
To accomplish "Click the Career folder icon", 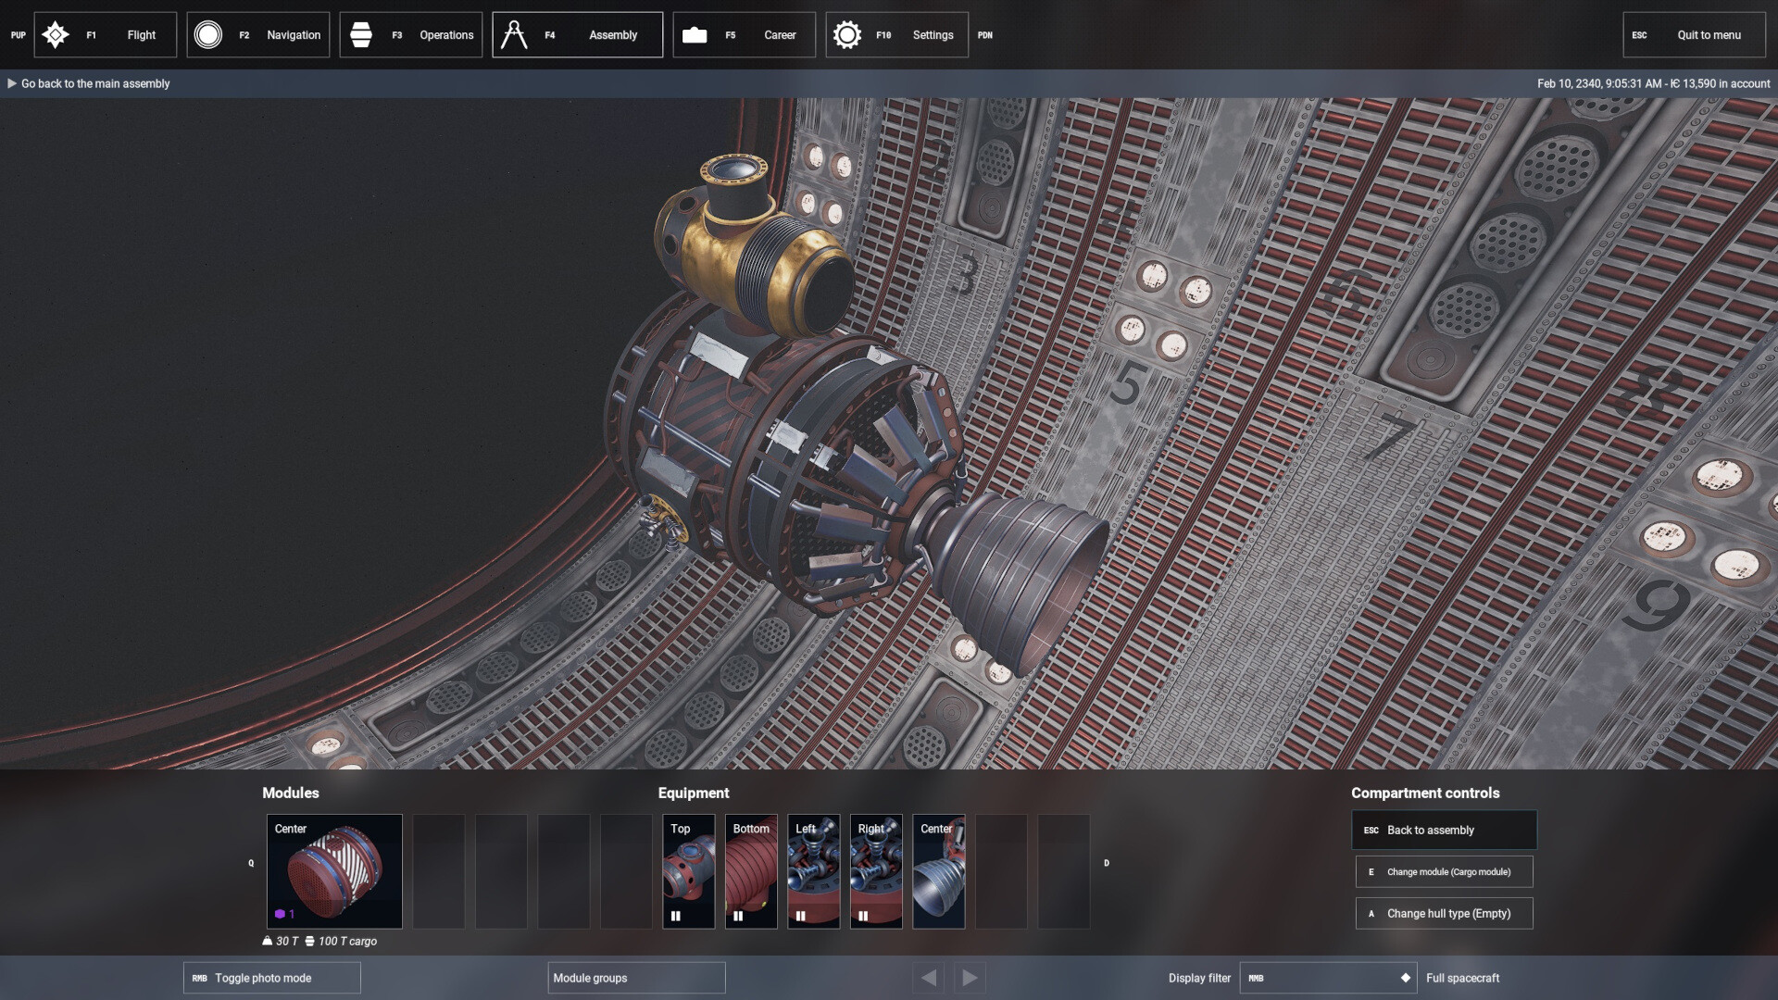I will point(695,34).
